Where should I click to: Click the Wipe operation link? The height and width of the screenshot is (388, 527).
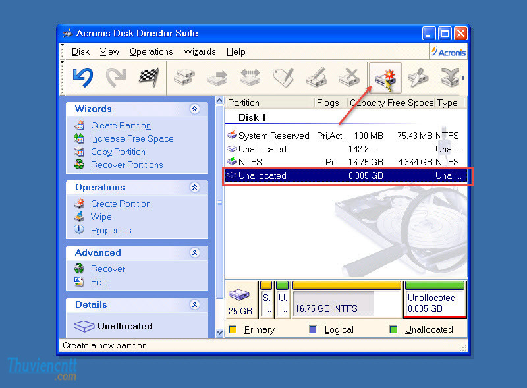(101, 217)
